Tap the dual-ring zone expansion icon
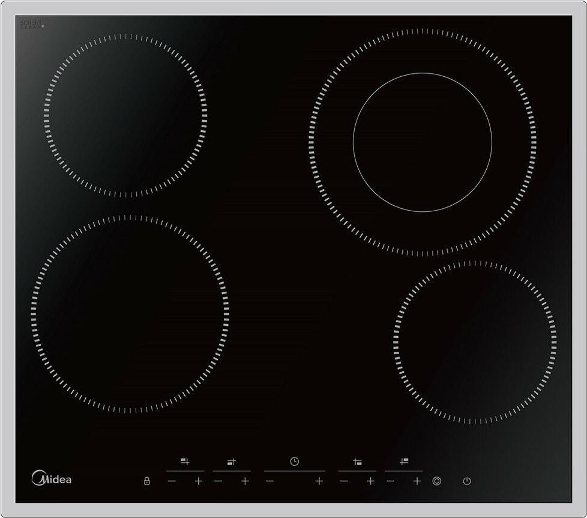This screenshot has width=587, height=518. tap(436, 481)
